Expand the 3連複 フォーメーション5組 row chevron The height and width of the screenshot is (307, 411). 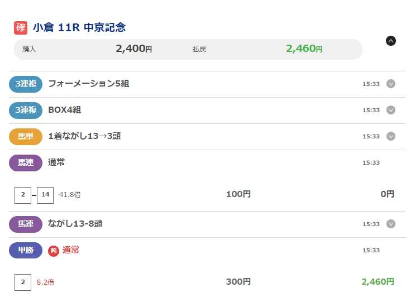click(x=391, y=84)
